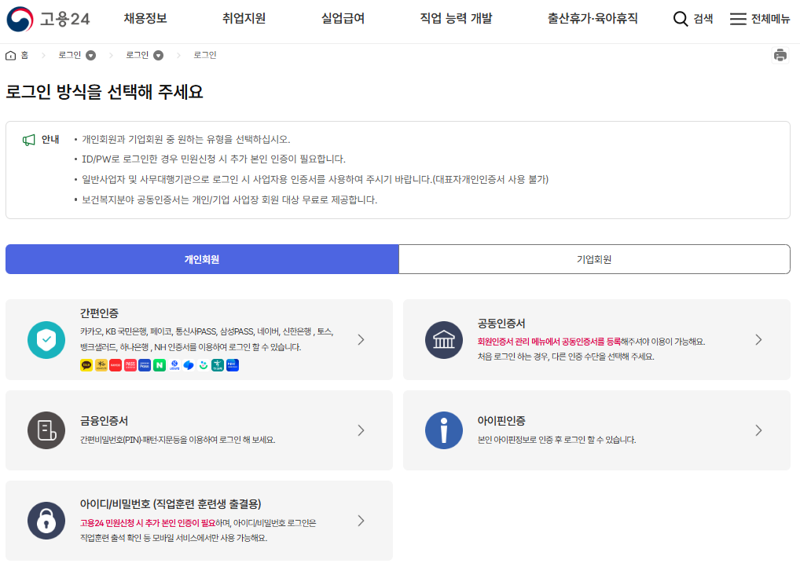
Task: Open 전체메뉴 with the hamburger icon
Action: [737, 19]
